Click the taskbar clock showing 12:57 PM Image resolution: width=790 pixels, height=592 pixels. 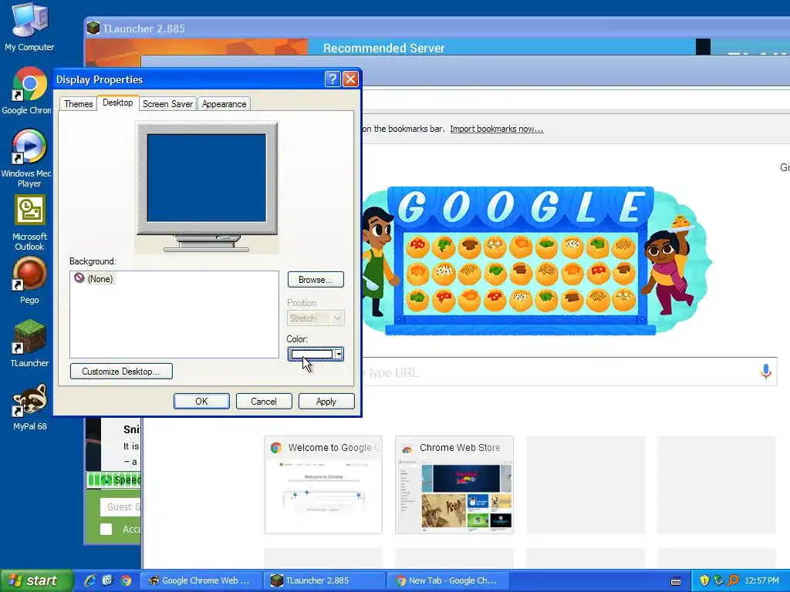(x=761, y=580)
